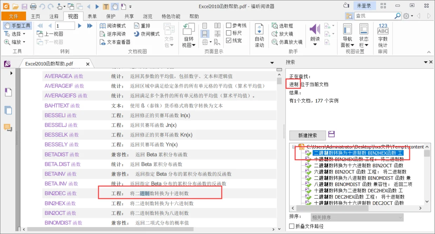Image resolution: width=435 pixels, height=234 pixels.
Task: Collapse the search result tree root node
Action: (x=294, y=147)
